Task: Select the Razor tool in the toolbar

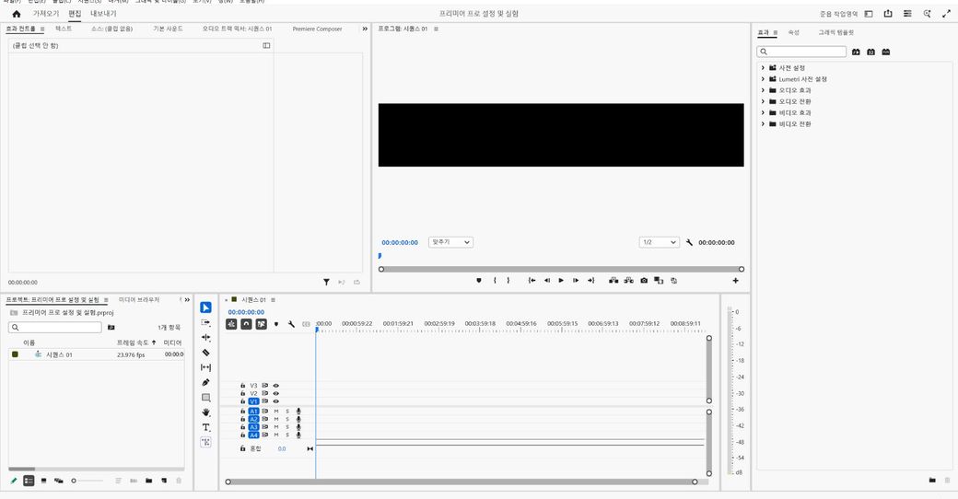Action: (205, 353)
